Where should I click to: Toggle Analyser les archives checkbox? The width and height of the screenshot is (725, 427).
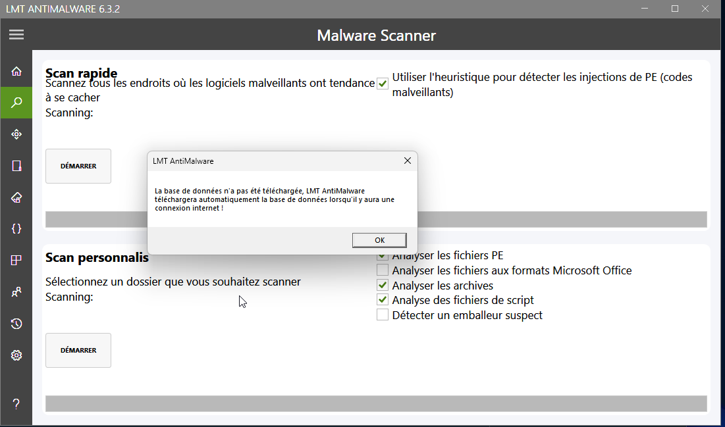pyautogui.click(x=383, y=285)
